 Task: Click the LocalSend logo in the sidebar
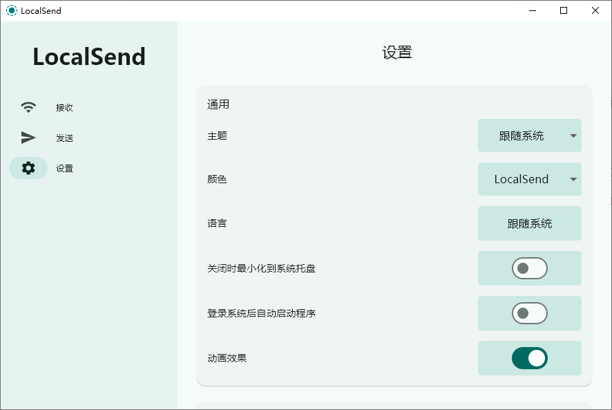(88, 57)
